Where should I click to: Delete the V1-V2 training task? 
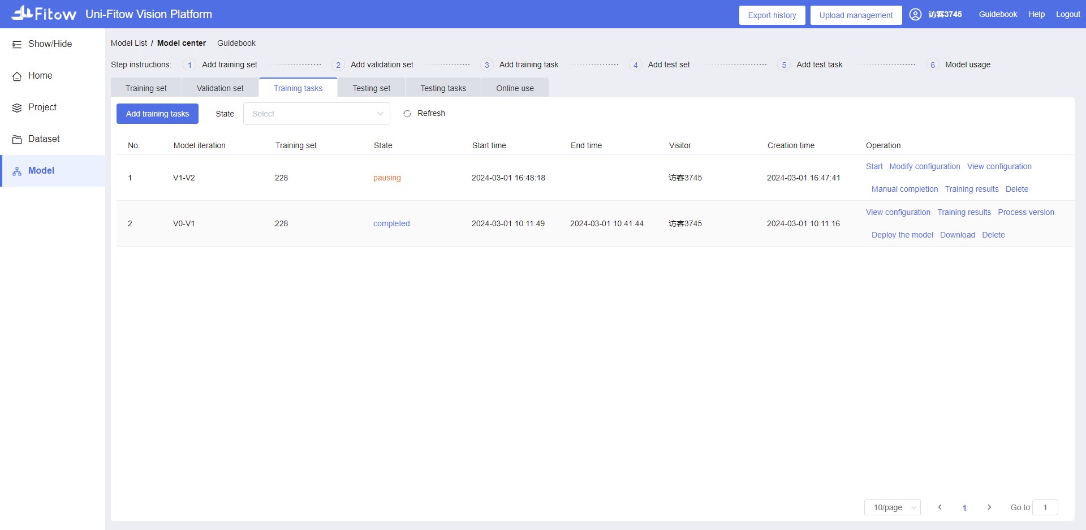tap(1017, 189)
